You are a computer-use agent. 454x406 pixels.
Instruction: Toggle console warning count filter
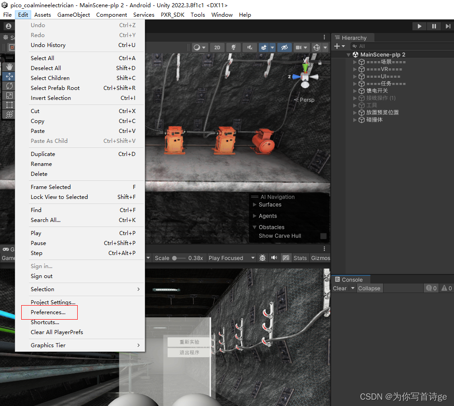446,288
